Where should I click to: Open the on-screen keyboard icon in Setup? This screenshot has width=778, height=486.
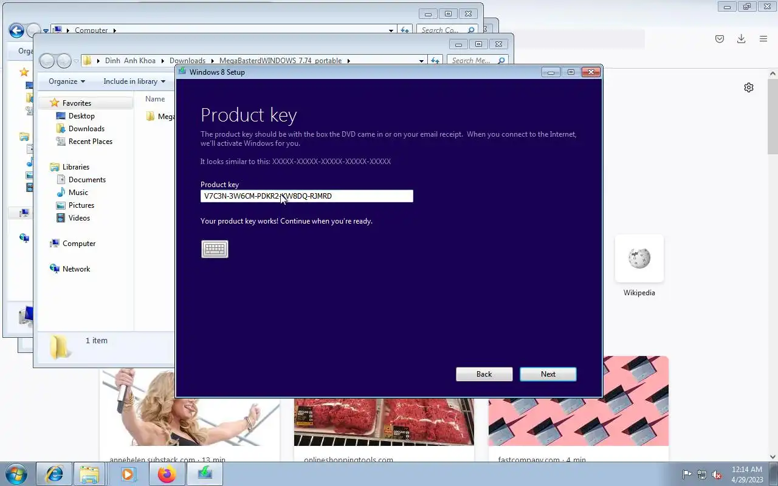tap(215, 249)
